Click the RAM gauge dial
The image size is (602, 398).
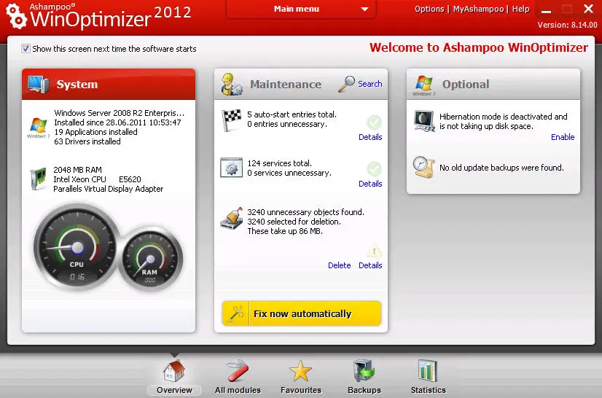pyautogui.click(x=149, y=259)
